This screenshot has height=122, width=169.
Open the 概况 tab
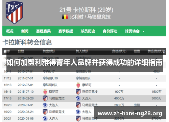tap(10, 31)
